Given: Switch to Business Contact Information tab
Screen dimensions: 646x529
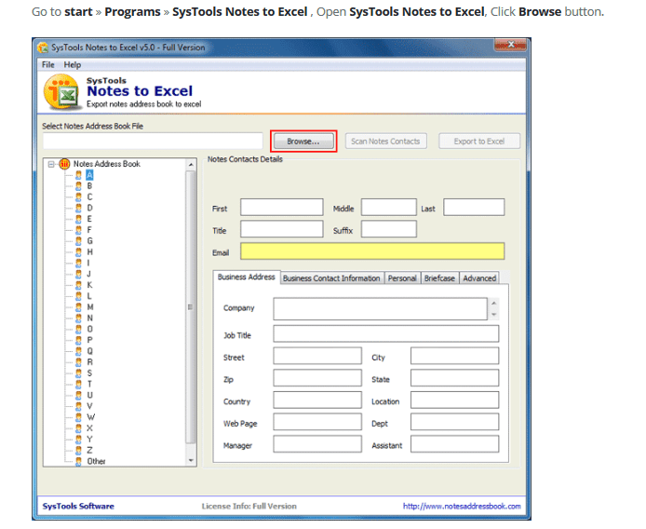Looking at the screenshot, I should coord(331,278).
